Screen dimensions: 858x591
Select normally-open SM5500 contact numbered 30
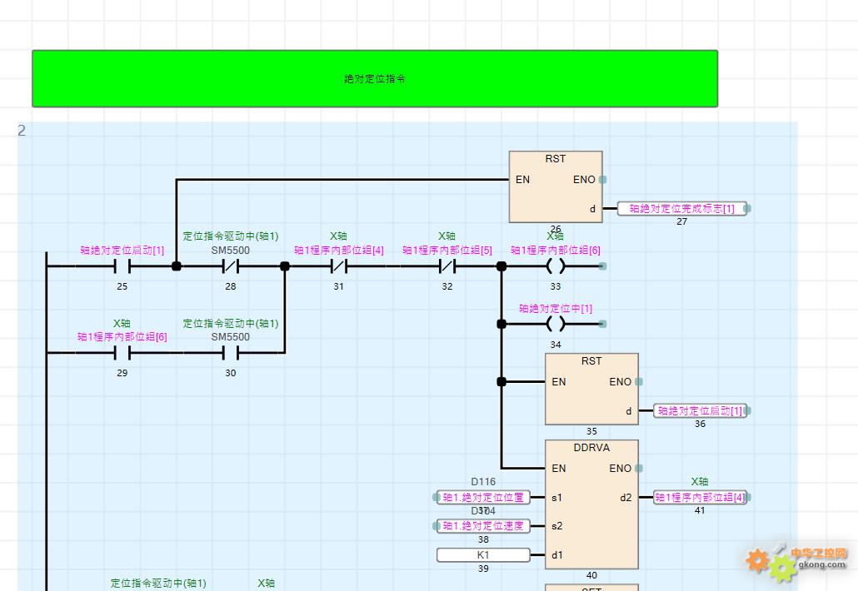[230, 353]
